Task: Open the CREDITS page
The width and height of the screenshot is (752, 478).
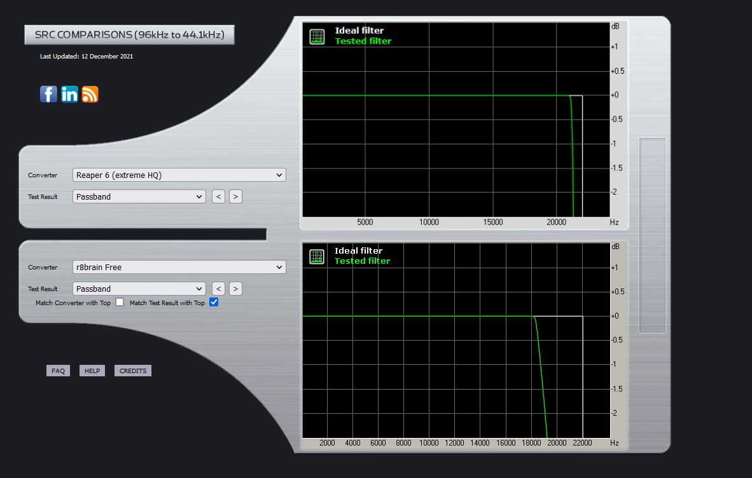Action: tap(133, 371)
